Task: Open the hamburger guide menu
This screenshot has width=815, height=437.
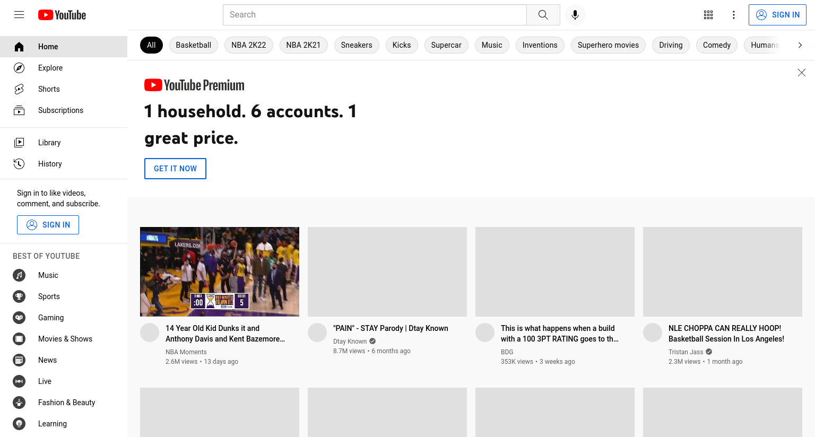Action: (19, 15)
